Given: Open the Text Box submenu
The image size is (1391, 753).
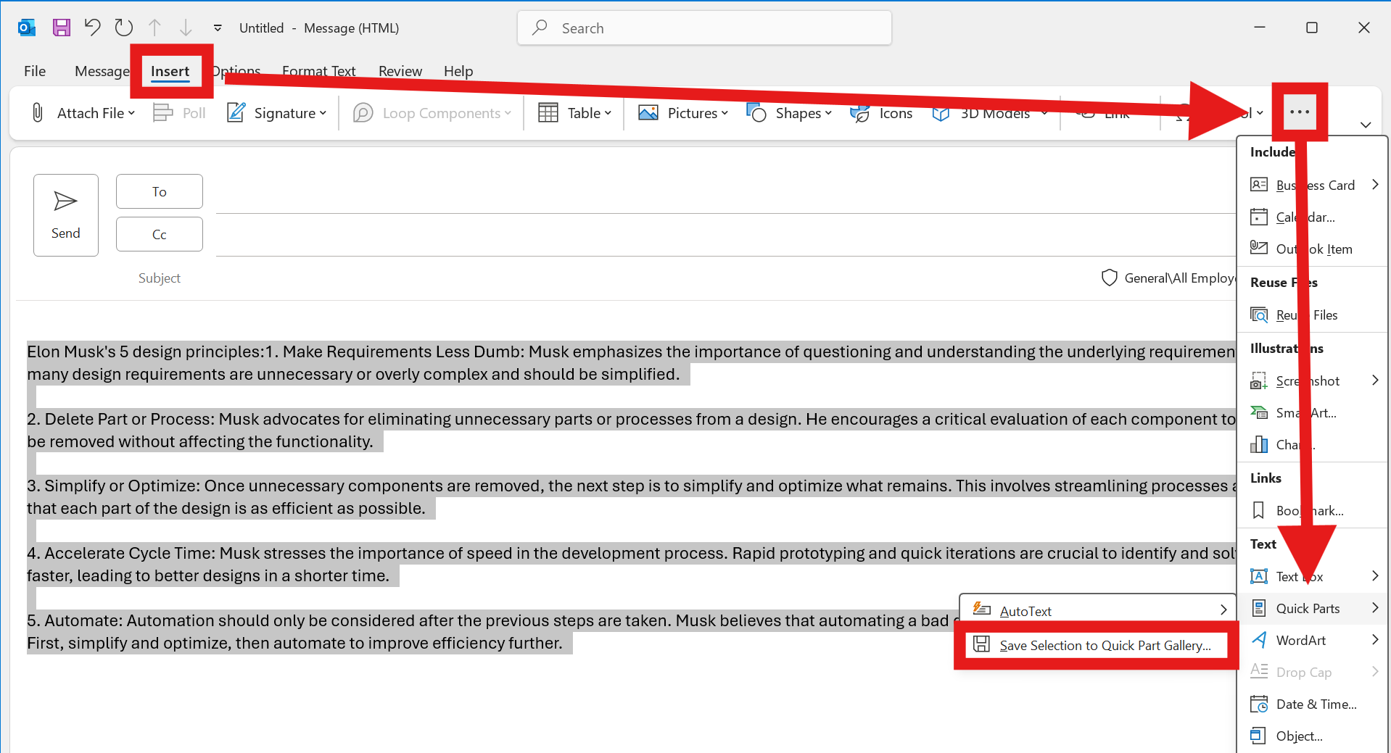Looking at the screenshot, I should pos(1313,576).
